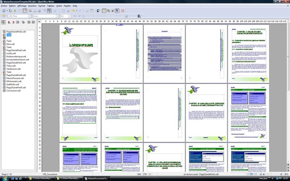Click the Undo arrow icon
This screenshot has width=290, height=181.
[x=73, y=11]
